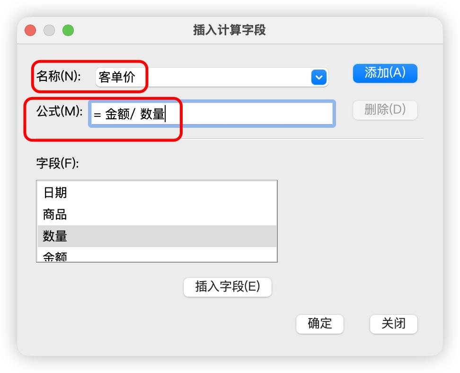Click into the 名称 text field containing 客单价

click(199, 77)
